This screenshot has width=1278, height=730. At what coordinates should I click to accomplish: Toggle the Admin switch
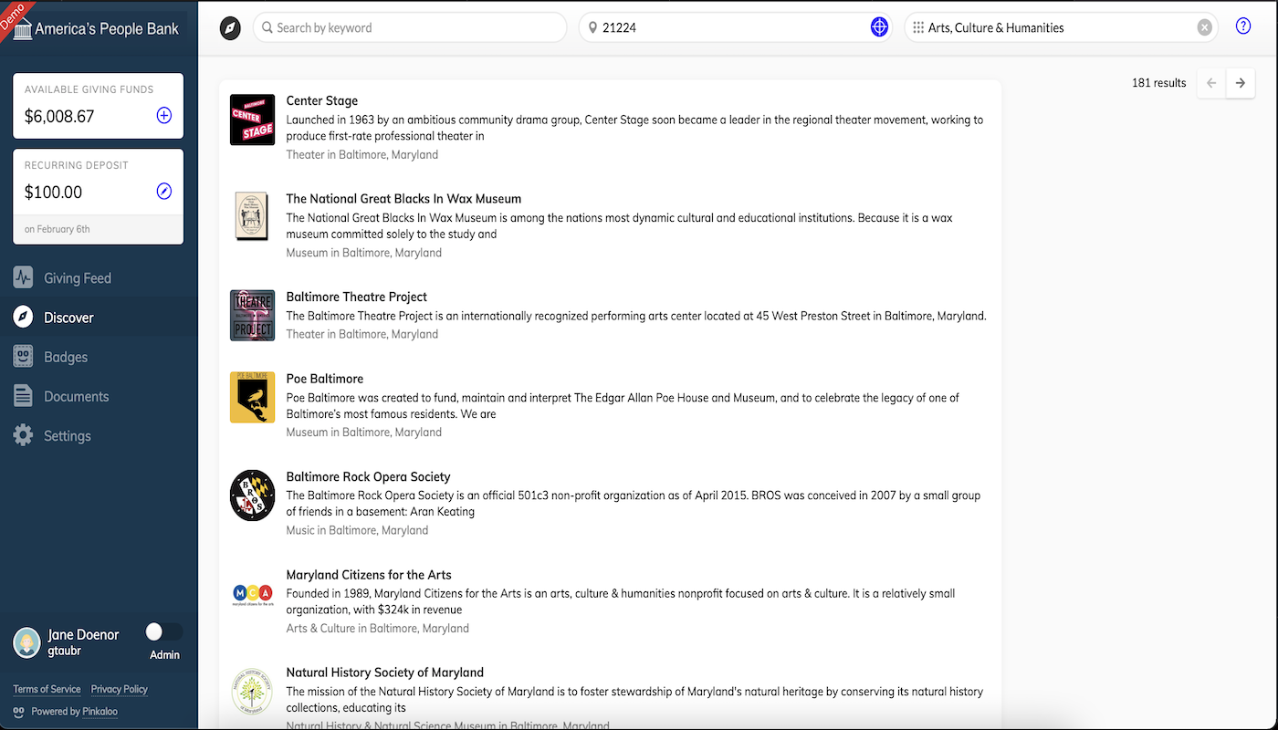[x=164, y=631]
